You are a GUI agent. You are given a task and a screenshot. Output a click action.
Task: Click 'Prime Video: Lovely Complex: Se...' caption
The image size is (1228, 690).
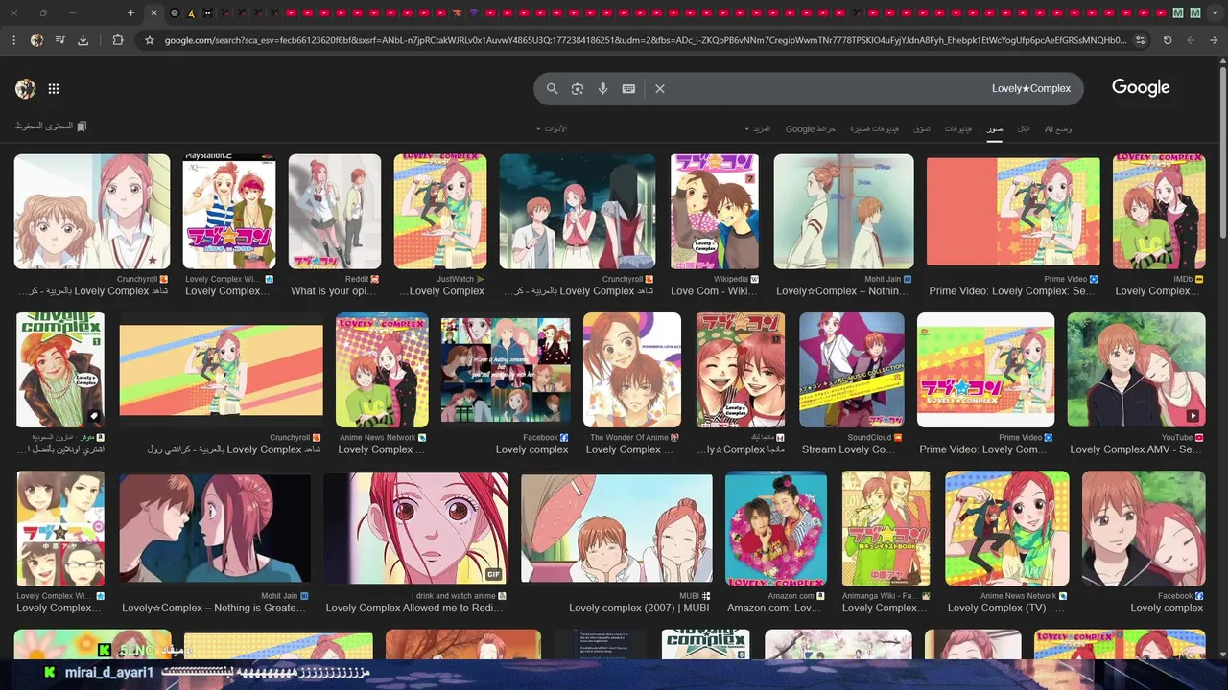(x=1012, y=291)
